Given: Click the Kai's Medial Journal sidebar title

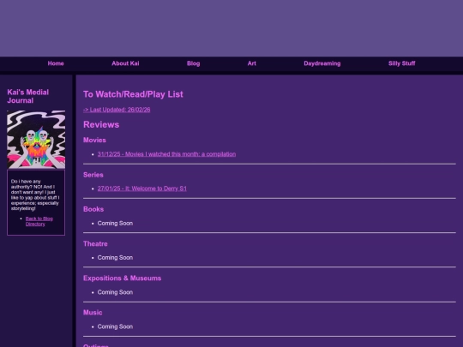Looking at the screenshot, I should point(28,96).
